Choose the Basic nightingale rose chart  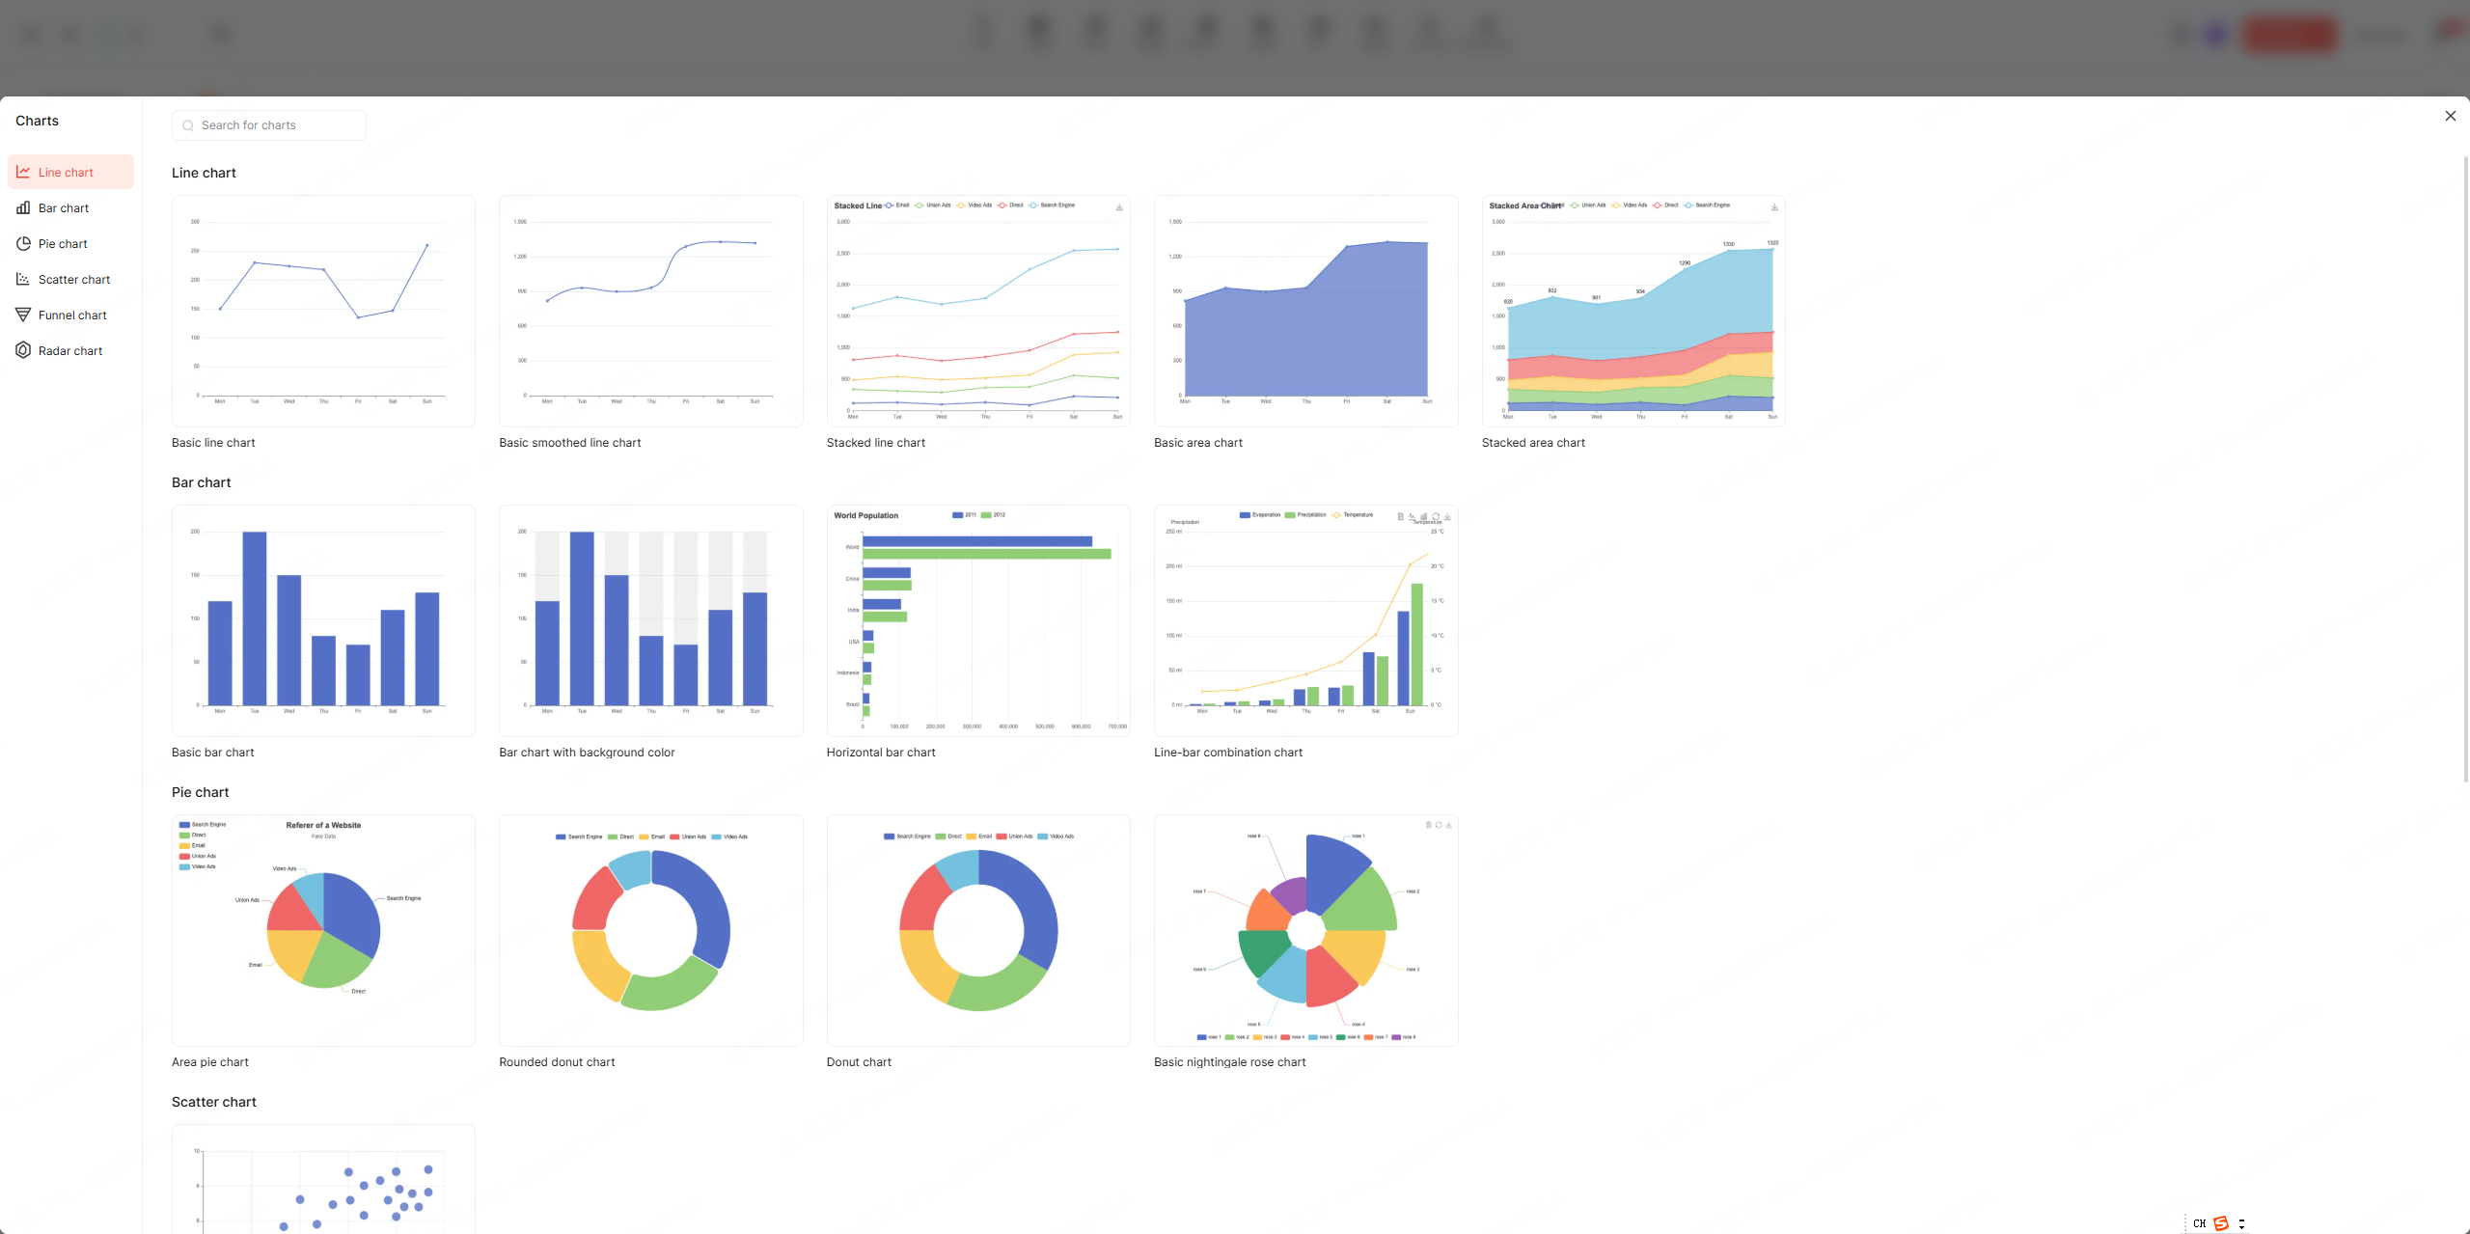click(1305, 930)
